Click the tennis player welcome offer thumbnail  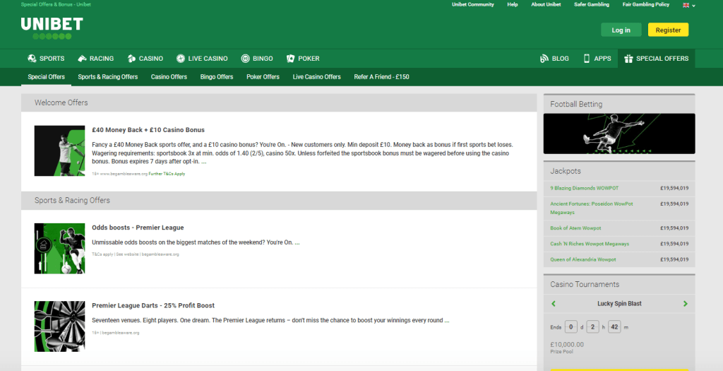59,151
